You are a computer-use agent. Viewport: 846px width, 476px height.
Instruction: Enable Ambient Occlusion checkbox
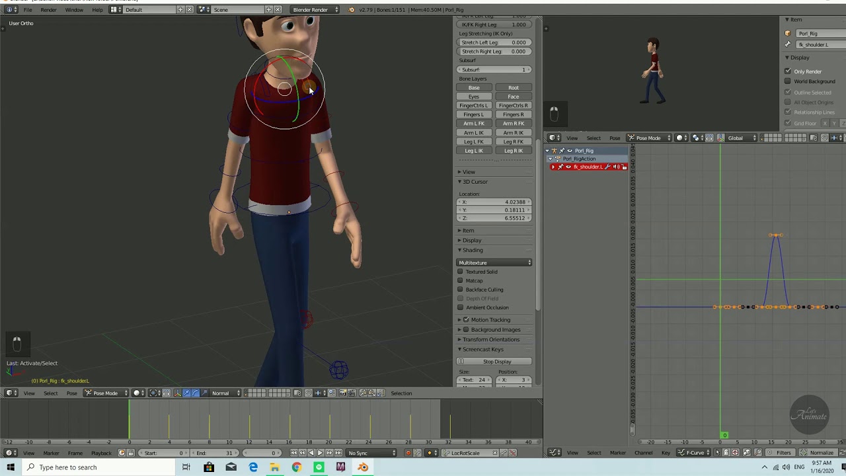pyautogui.click(x=461, y=307)
